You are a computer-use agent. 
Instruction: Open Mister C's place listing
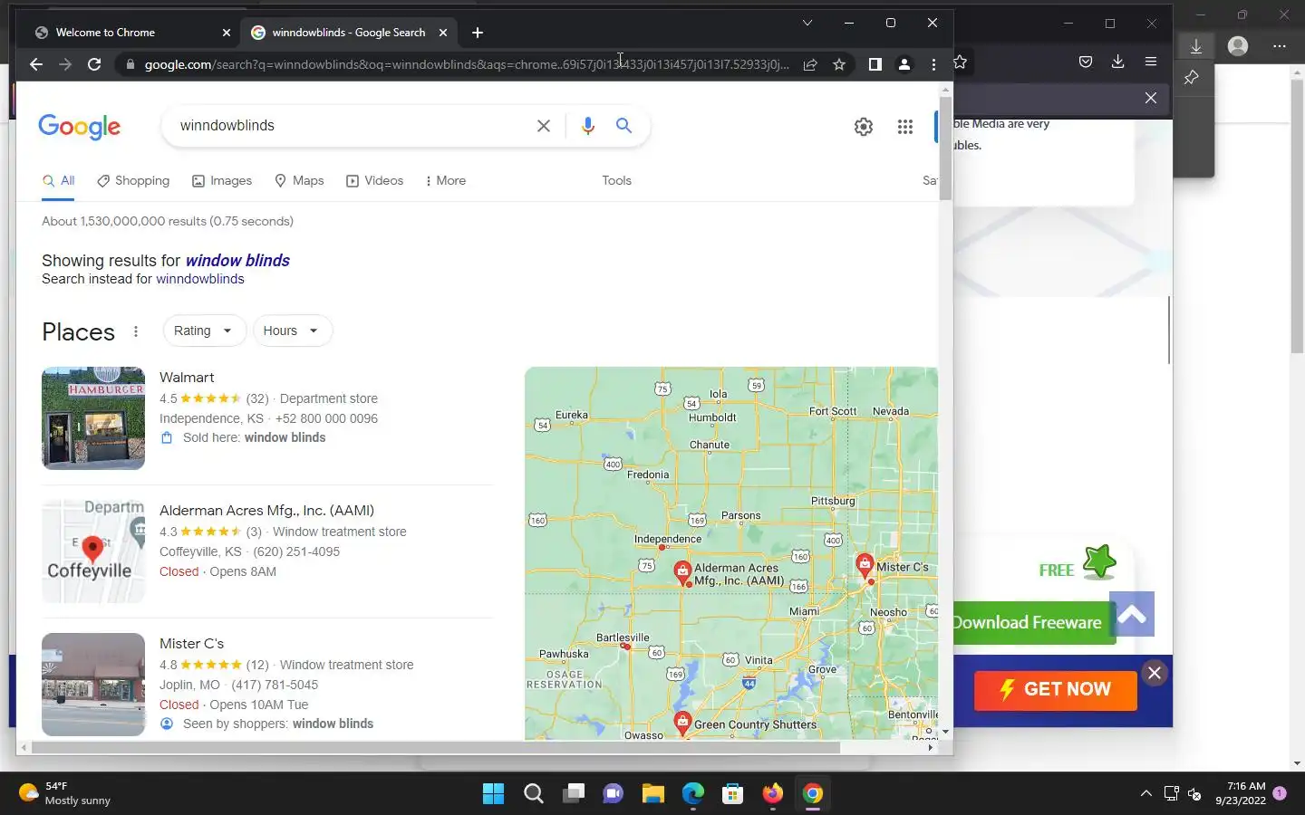click(191, 644)
